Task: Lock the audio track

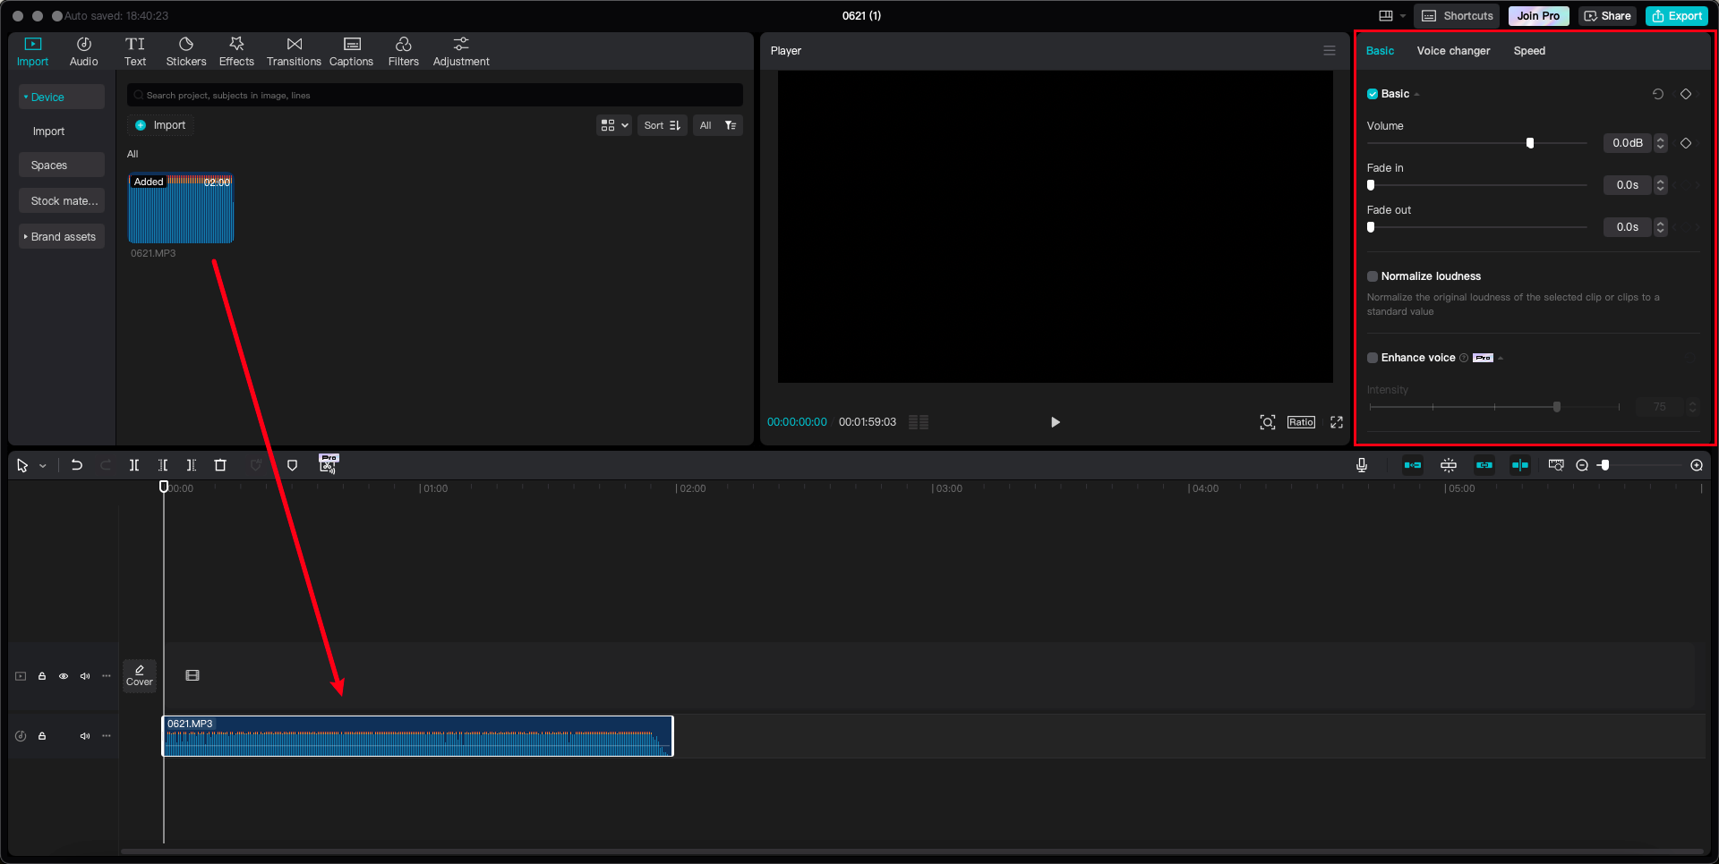Action: tap(42, 736)
